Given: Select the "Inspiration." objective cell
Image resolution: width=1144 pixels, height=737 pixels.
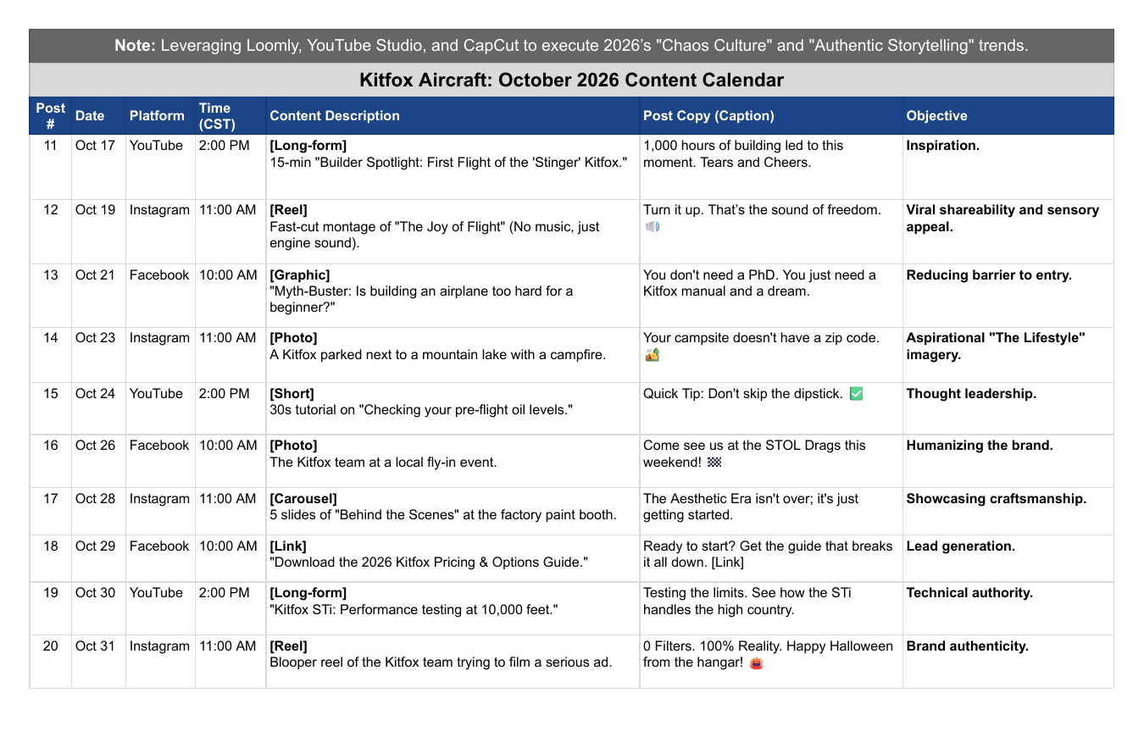Looking at the screenshot, I should coord(1008,167).
